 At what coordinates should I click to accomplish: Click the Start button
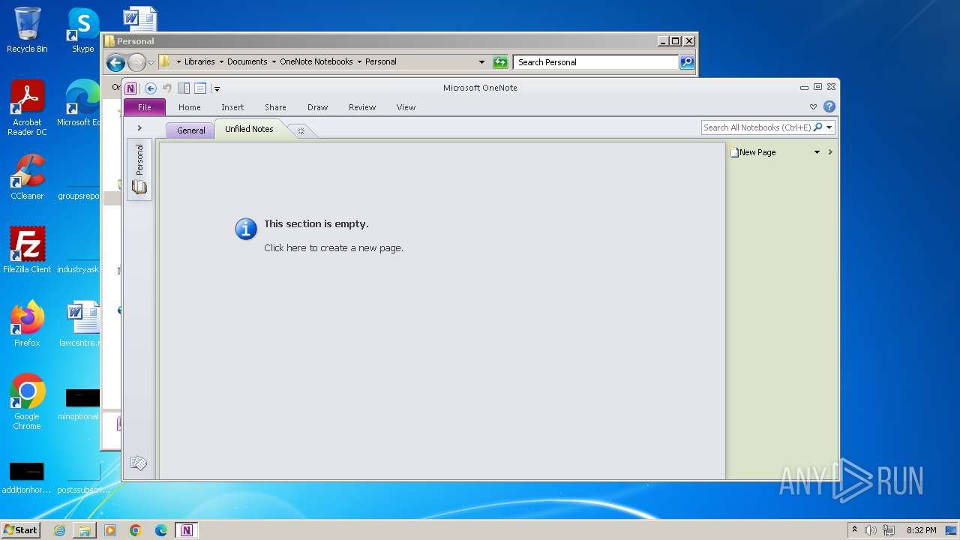click(x=20, y=530)
